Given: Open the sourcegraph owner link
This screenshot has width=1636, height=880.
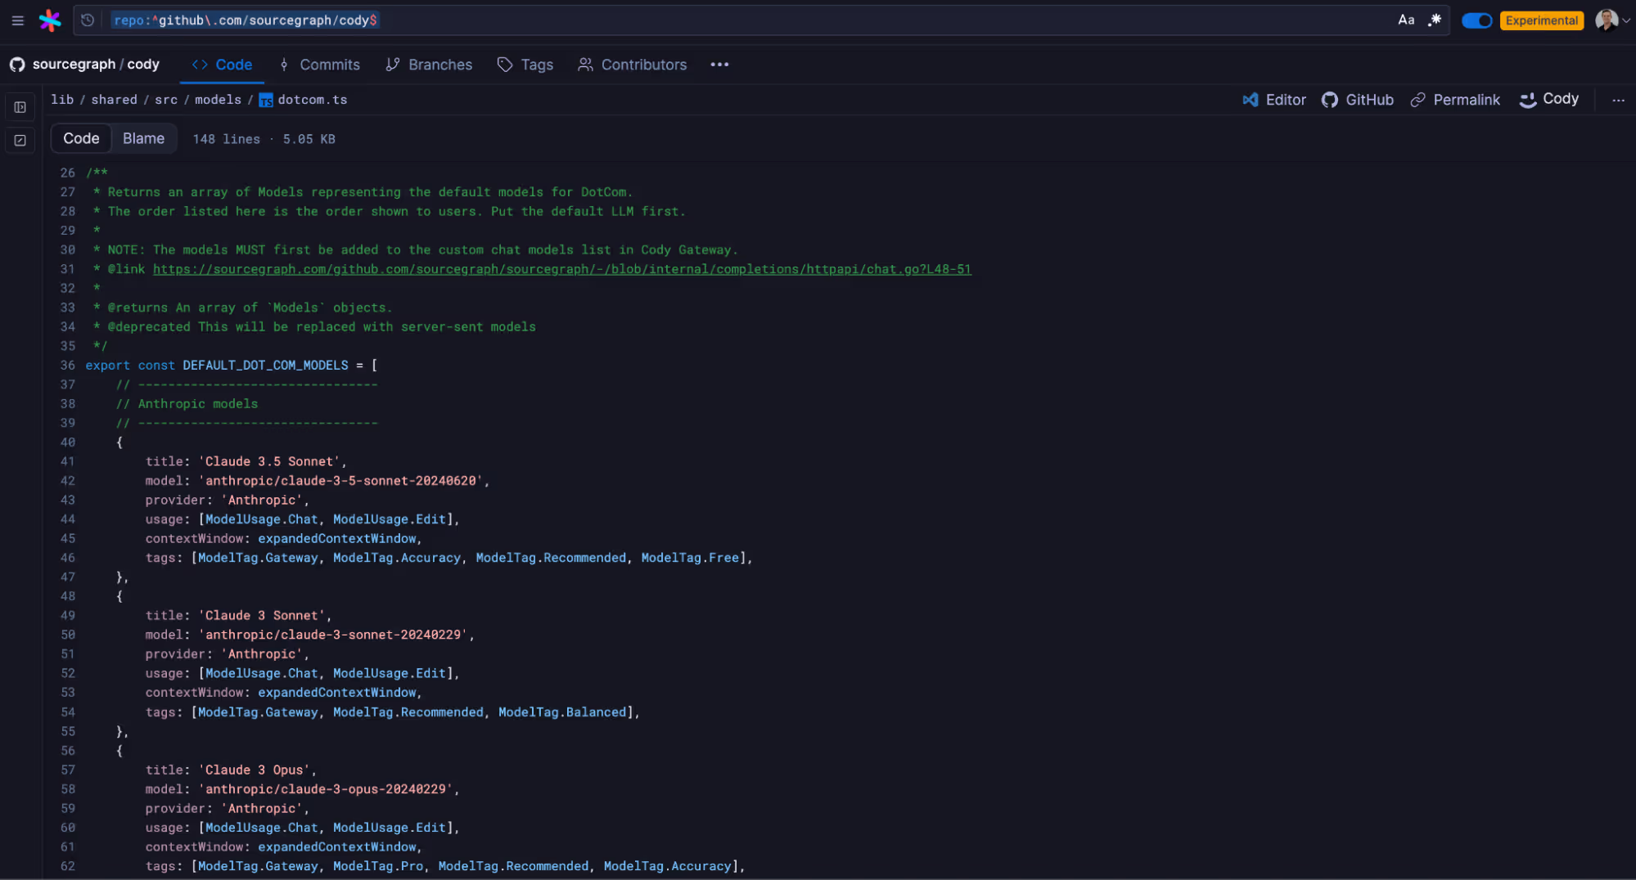Looking at the screenshot, I should click(x=74, y=65).
